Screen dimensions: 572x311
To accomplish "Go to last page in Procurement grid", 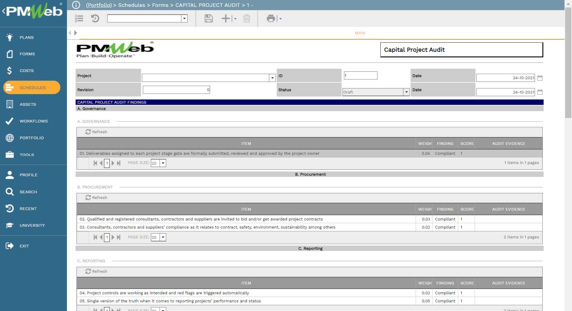I will point(119,237).
